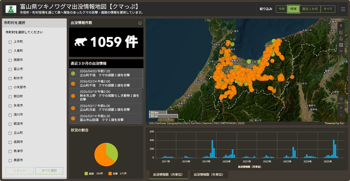The height and width of the screenshot is (181, 350).
Task: Check the 富山市 checkbox
Action: point(10,69)
